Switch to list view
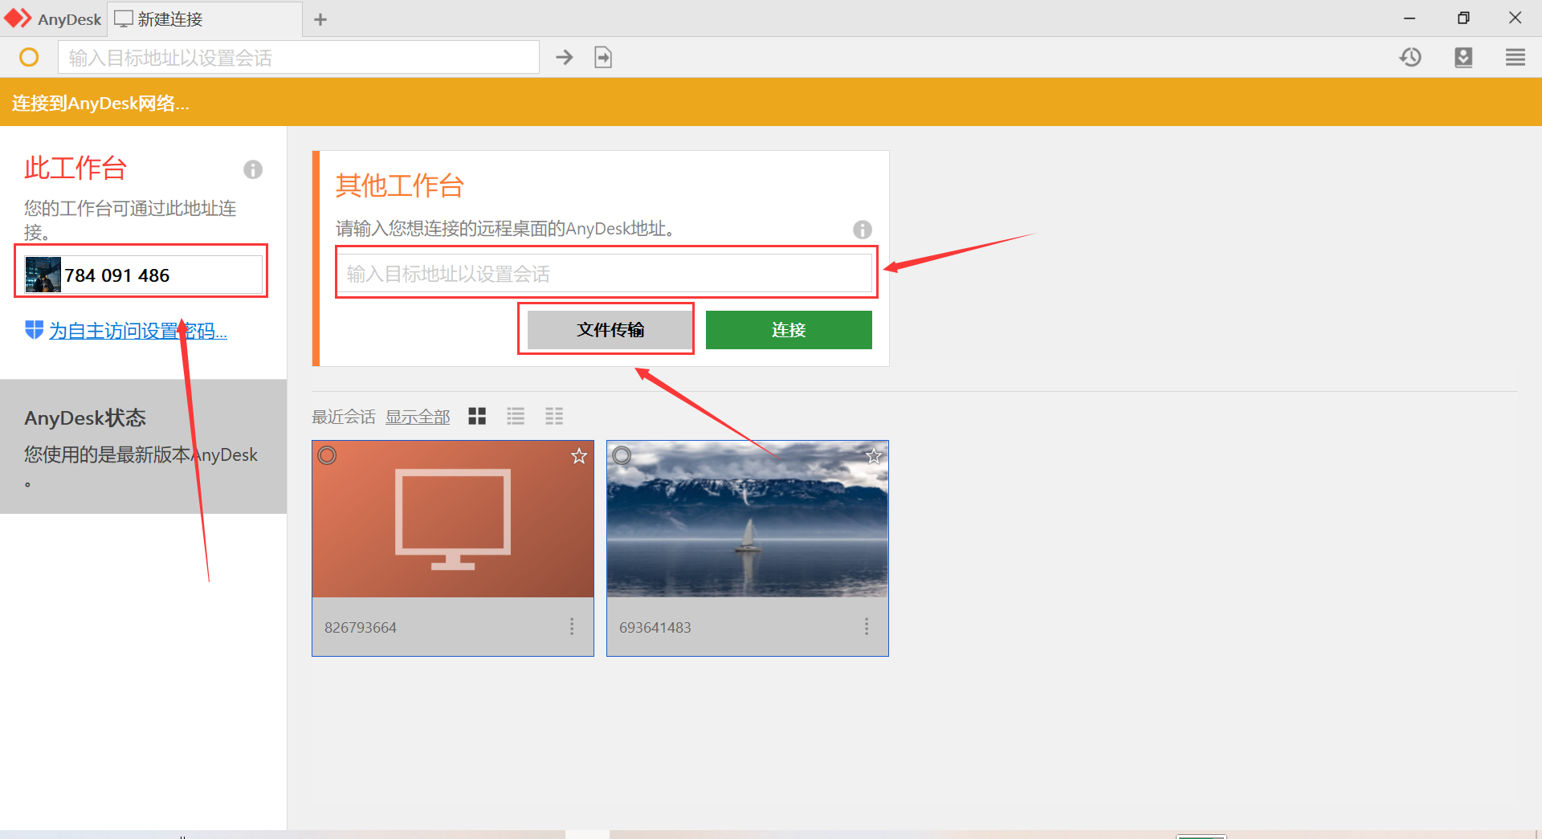 (x=516, y=416)
